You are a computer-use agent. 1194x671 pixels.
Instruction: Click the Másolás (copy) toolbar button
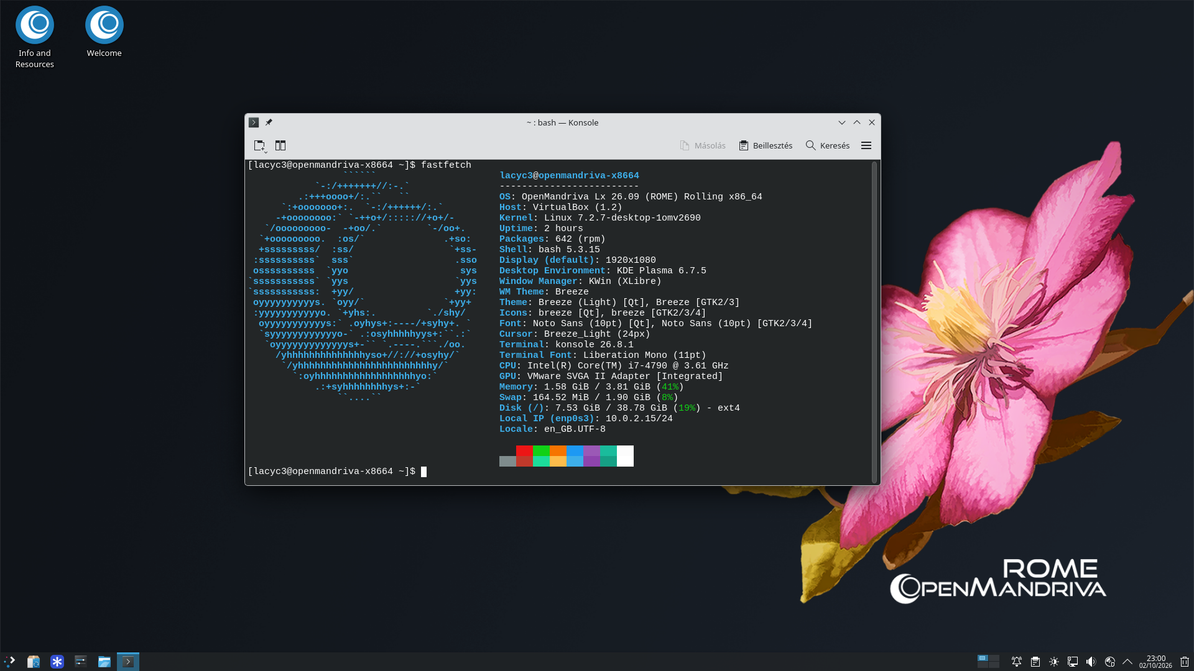[x=703, y=145]
